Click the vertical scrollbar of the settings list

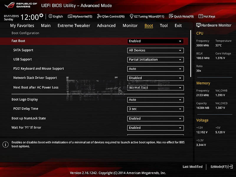pos(191,53)
